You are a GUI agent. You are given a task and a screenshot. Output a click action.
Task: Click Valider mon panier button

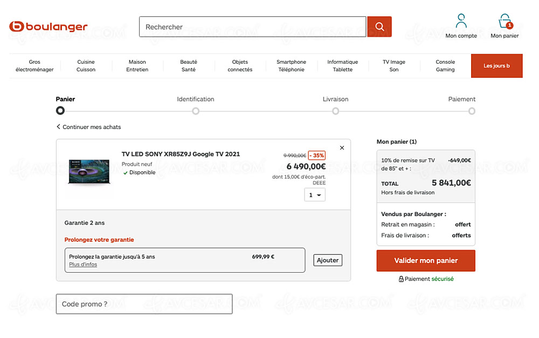pos(426,261)
